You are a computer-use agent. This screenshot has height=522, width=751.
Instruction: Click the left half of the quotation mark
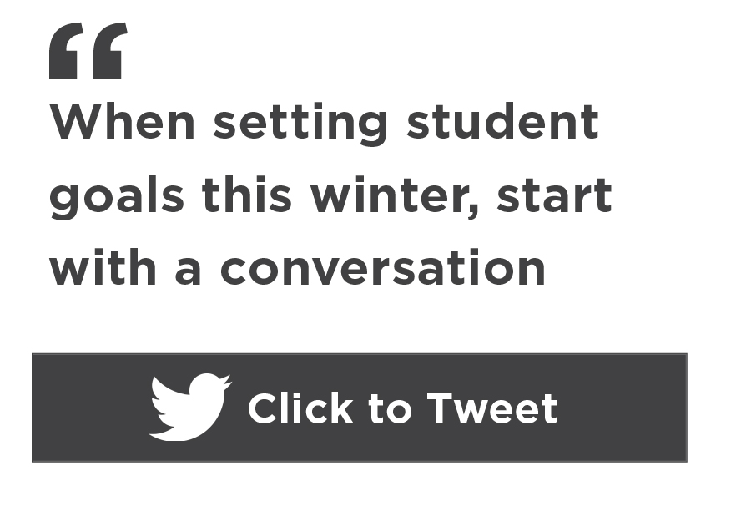(66, 50)
